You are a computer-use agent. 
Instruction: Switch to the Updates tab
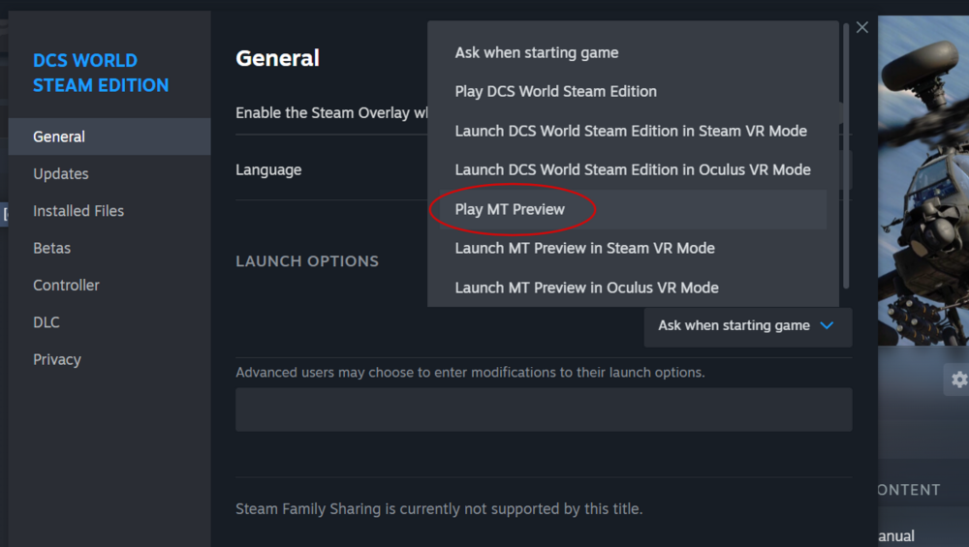[61, 174]
